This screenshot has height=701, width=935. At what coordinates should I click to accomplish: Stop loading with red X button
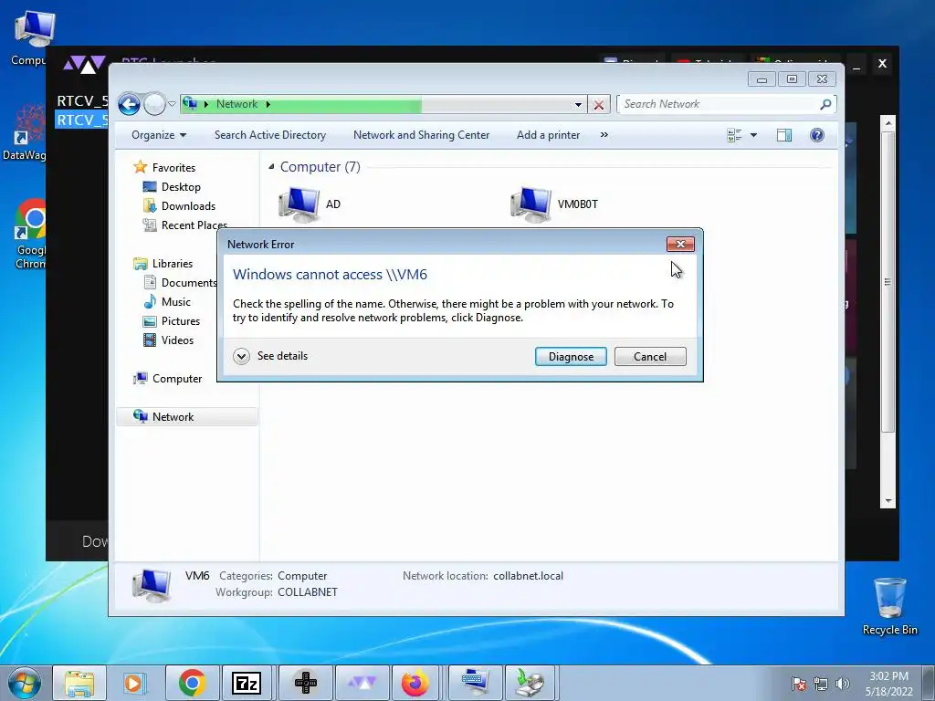pos(599,105)
